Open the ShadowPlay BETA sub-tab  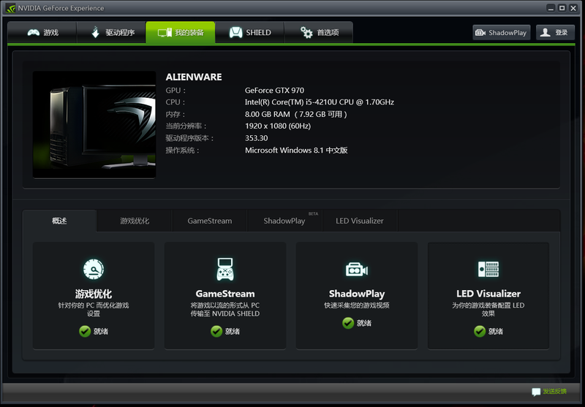coord(284,221)
